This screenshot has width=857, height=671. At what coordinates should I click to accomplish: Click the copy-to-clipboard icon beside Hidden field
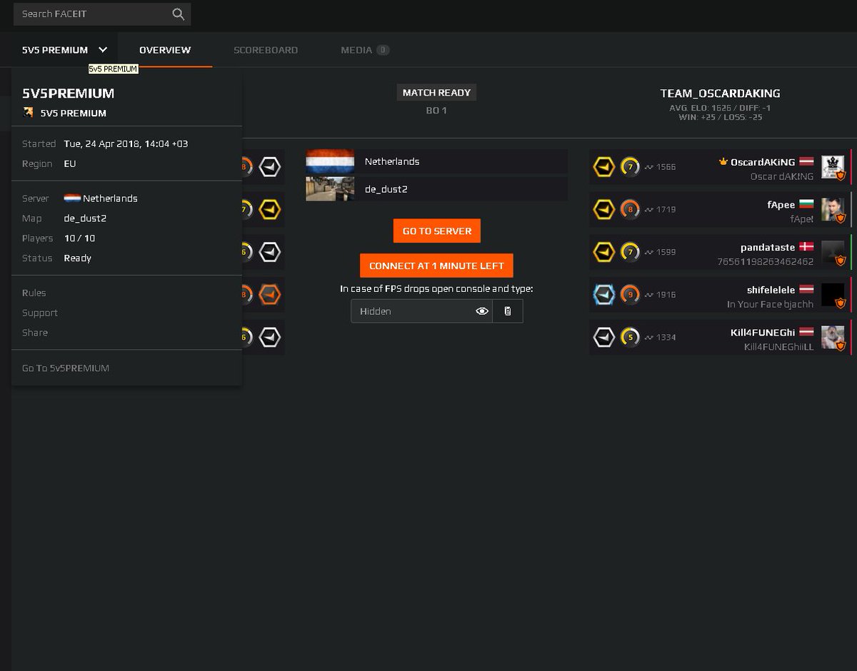point(508,311)
